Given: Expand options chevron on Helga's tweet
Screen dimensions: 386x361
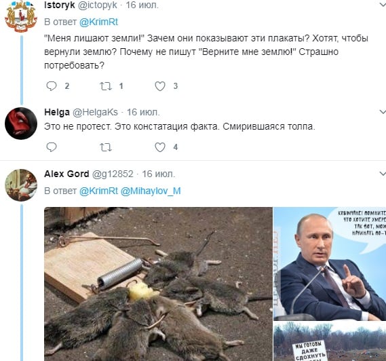Looking at the screenshot, I should click(x=383, y=112).
